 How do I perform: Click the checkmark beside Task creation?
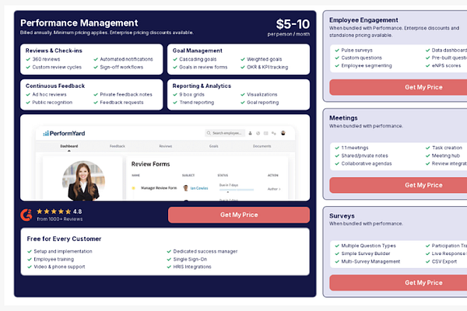pos(427,148)
